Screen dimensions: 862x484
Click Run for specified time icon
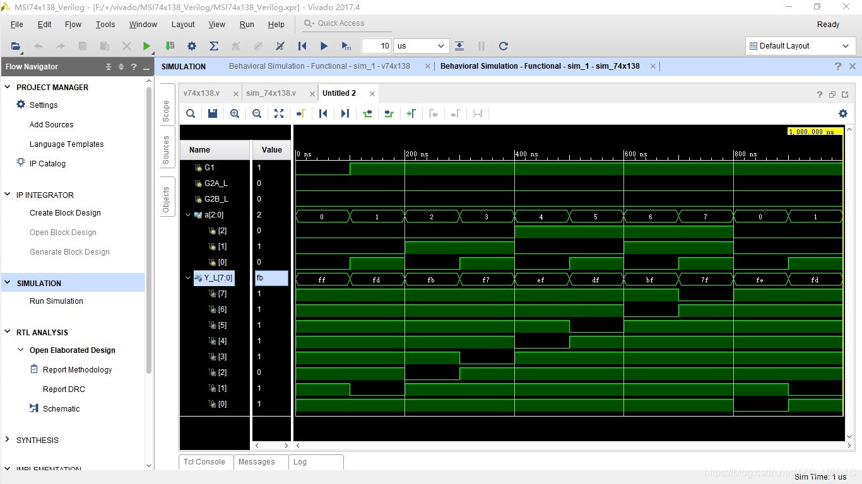tap(346, 46)
